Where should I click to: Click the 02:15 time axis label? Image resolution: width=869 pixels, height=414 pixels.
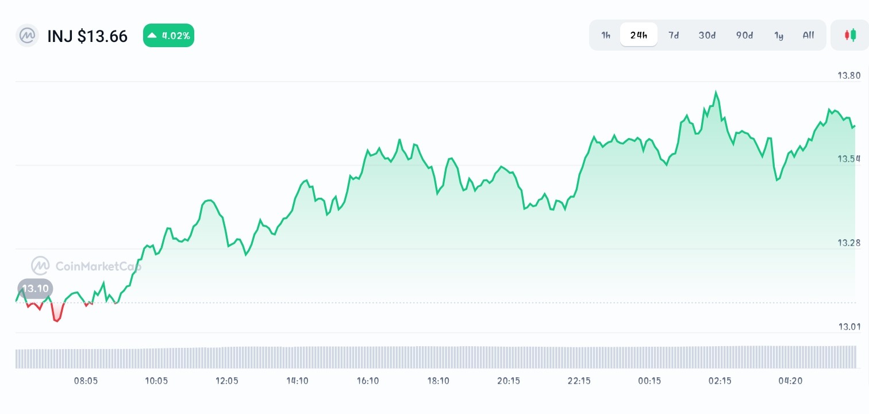pos(720,381)
